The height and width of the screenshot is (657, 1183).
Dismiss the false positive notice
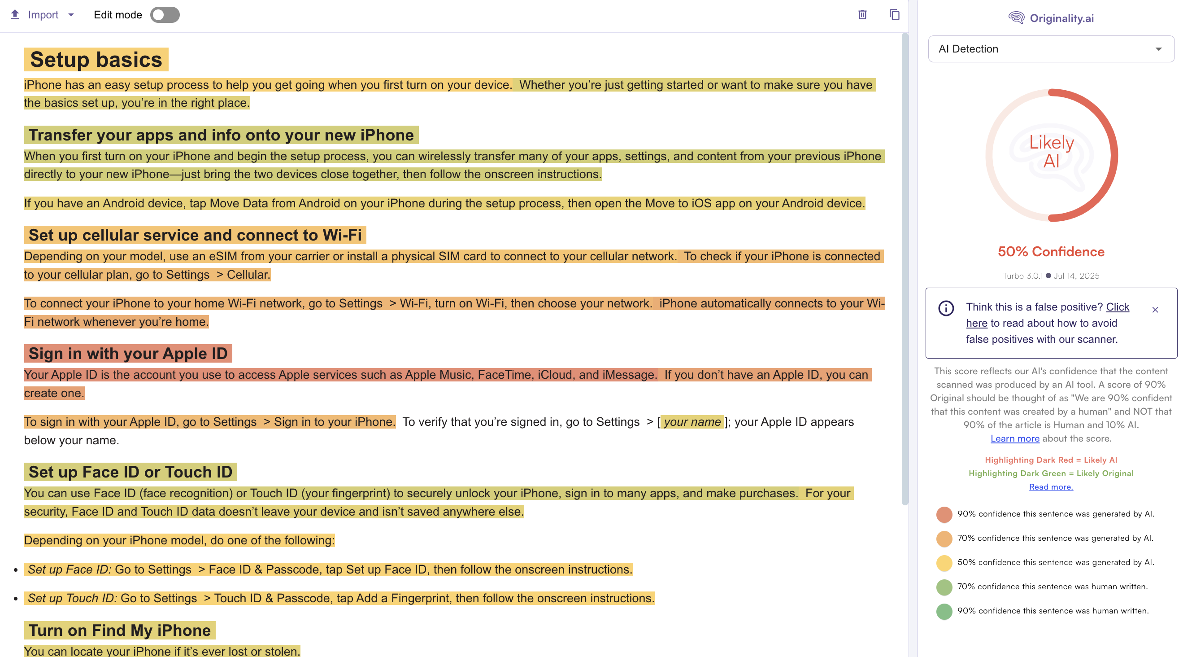click(1155, 310)
